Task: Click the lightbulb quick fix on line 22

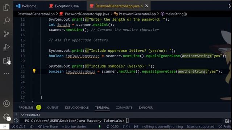Action: 34,71
